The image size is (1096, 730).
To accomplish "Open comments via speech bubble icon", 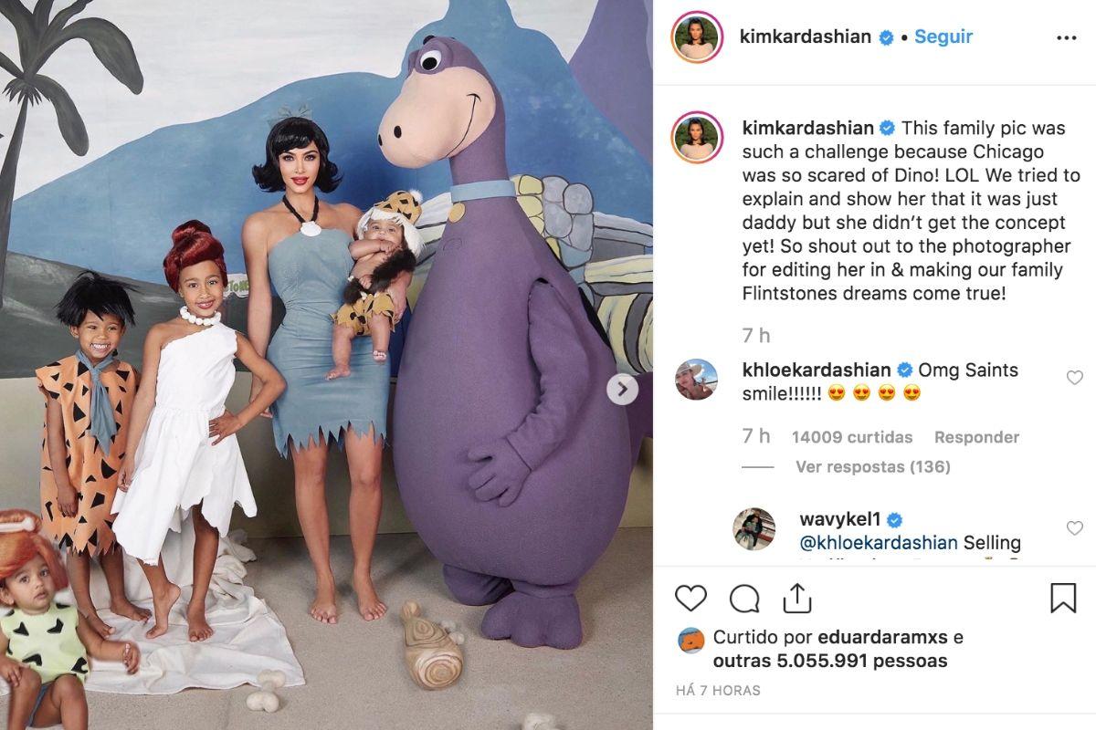I will click(744, 599).
